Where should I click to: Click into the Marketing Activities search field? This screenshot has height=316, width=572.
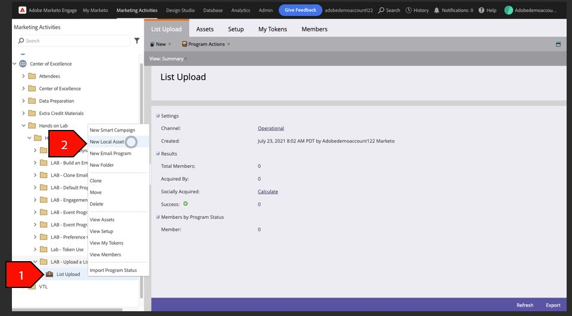click(x=72, y=41)
